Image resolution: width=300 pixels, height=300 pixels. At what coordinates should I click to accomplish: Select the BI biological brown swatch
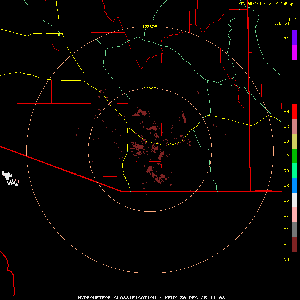[x=294, y=245]
